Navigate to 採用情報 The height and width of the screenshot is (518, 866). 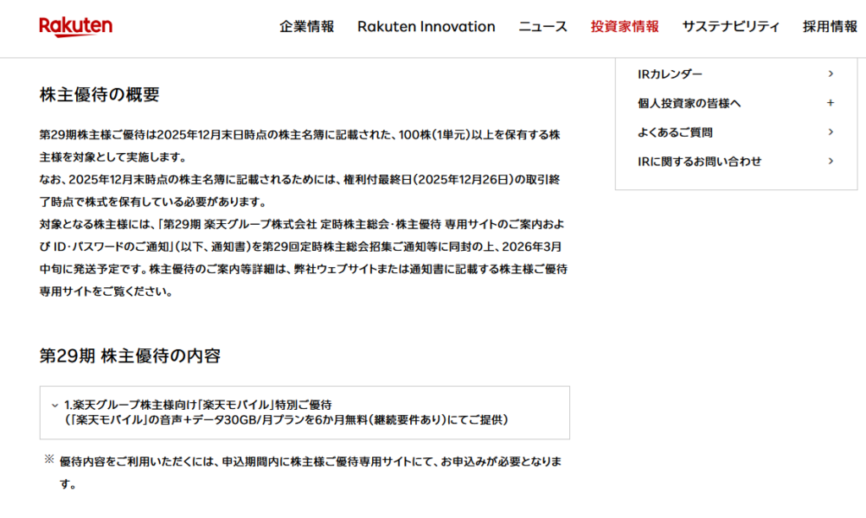pos(830,26)
